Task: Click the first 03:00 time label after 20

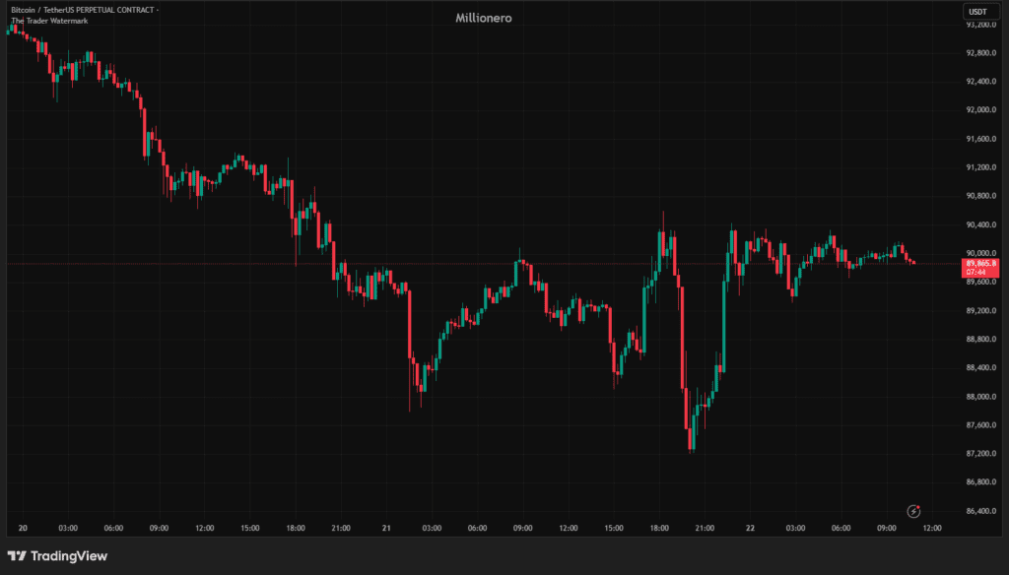Action: click(x=67, y=529)
